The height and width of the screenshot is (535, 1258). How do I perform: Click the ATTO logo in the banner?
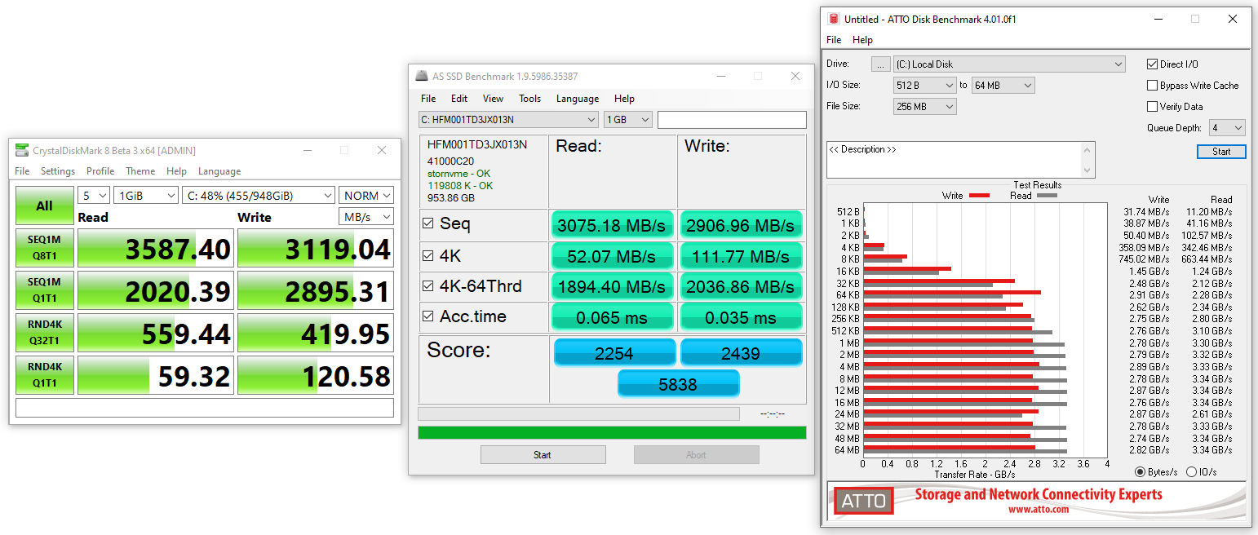click(863, 501)
